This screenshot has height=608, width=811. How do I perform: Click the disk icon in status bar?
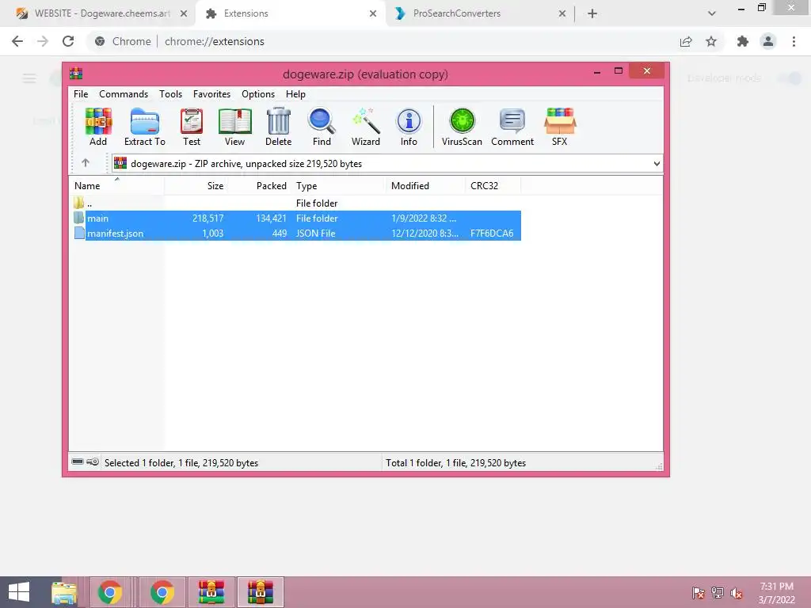pos(78,462)
